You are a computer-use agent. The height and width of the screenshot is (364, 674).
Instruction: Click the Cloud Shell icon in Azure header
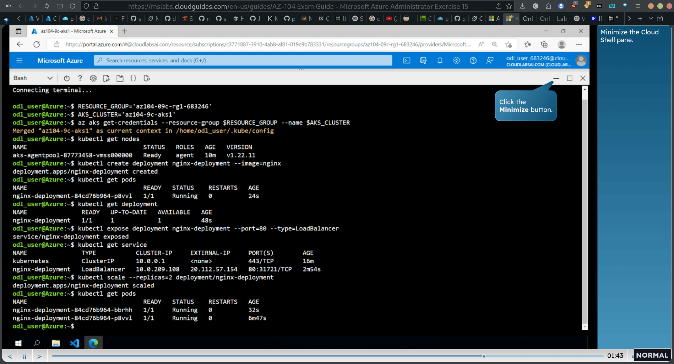[x=407, y=61]
